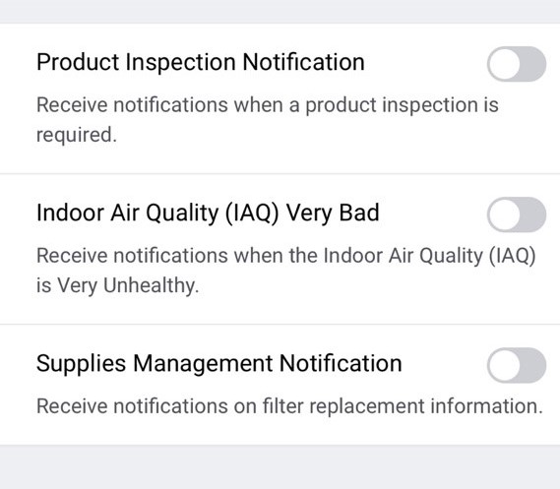Click the word "required." in first description
Image resolution: width=560 pixels, height=489 pixels.
click(x=77, y=136)
